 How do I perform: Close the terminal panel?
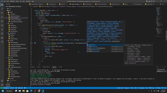(165, 67)
